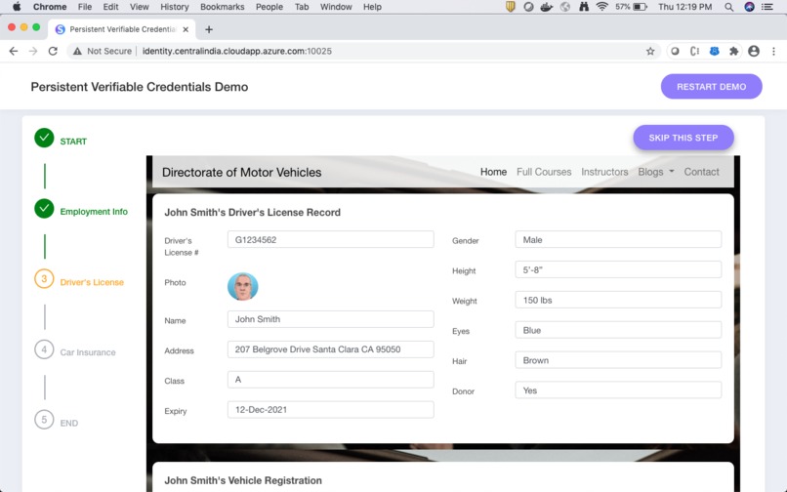Click step 3 Driver's License circle
Viewport: 787px width, 492px height.
(x=44, y=278)
